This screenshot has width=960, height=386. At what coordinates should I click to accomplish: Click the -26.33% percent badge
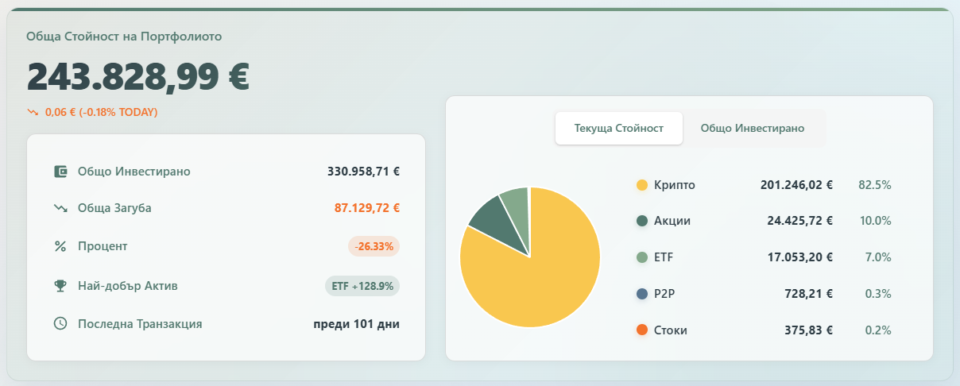[374, 246]
